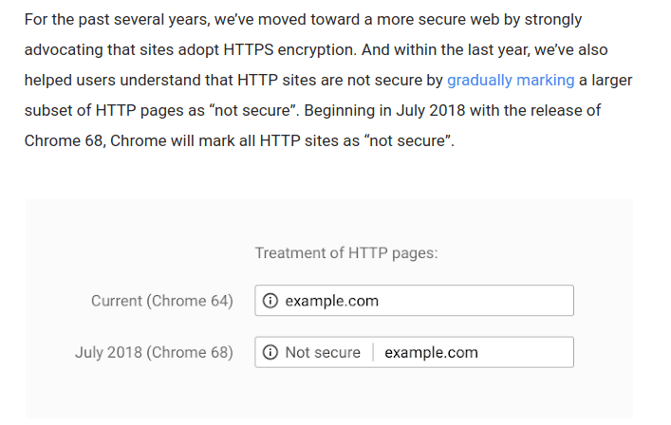
Task: Click info icon beside "Not secure" label
Action: click(270, 352)
